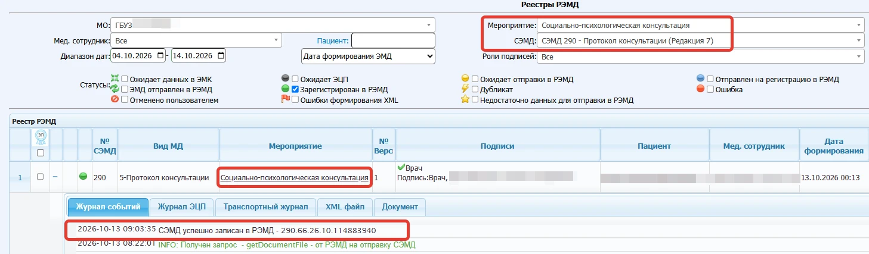Switch to 'Журнал ЭЦП' tab

click(181, 206)
